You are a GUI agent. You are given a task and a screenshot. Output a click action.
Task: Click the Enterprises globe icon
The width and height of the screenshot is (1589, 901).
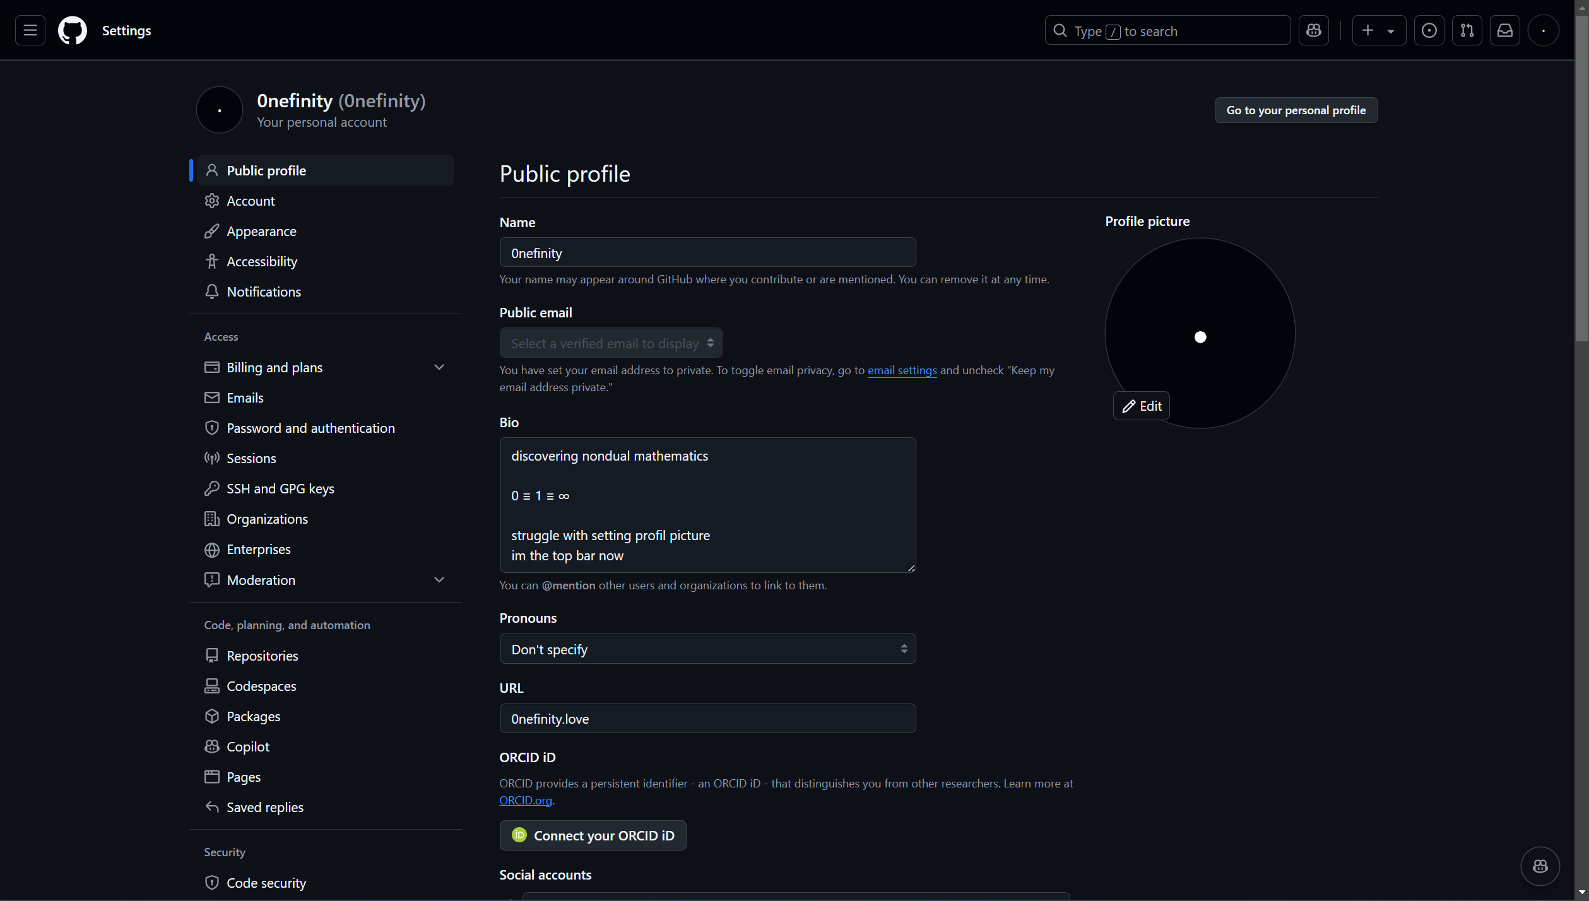pos(211,550)
